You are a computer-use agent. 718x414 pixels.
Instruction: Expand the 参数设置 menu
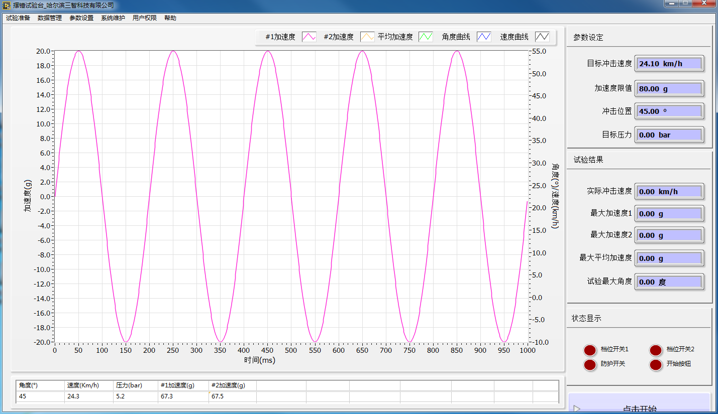point(81,18)
